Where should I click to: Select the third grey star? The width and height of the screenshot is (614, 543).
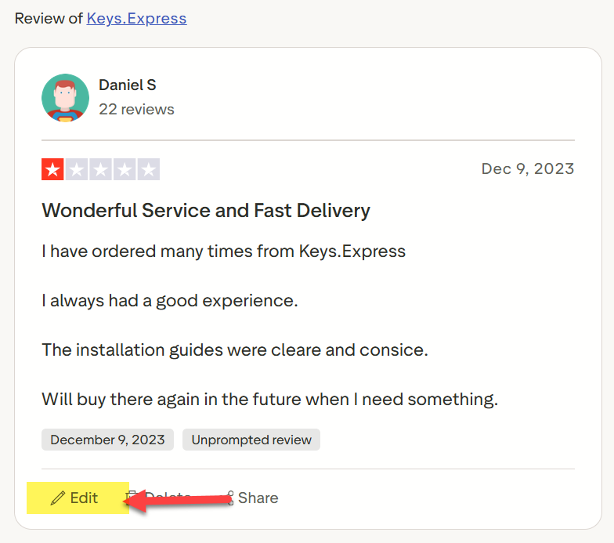[x=100, y=169]
